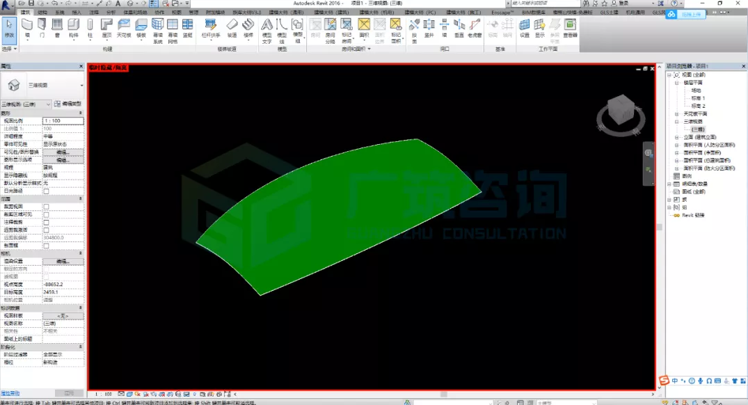The width and height of the screenshot is (748, 405).
Task: Select the Dormer (老虎窗) opening tool
Action: tap(475, 28)
